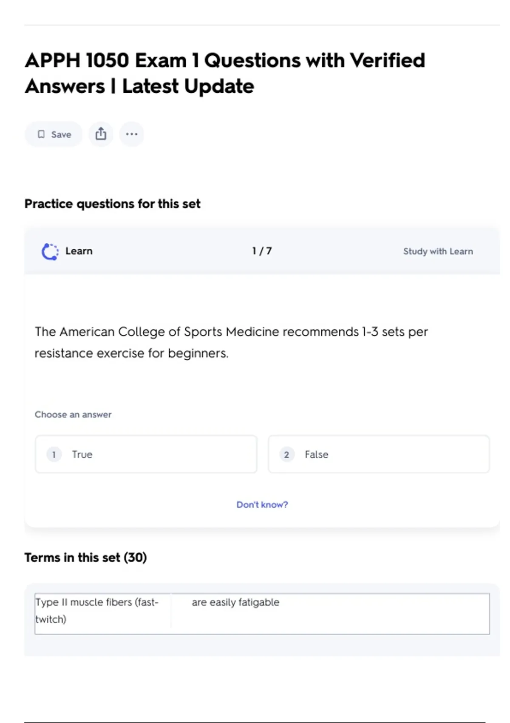510x723 pixels.
Task: Click the ACSM resistance exercise question text
Action: coord(231,342)
